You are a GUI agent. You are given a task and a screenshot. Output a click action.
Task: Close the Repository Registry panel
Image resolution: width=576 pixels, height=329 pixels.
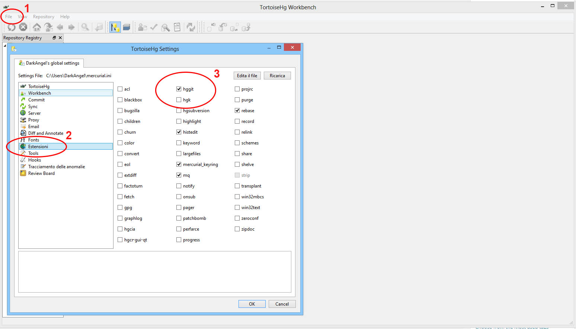pos(60,38)
